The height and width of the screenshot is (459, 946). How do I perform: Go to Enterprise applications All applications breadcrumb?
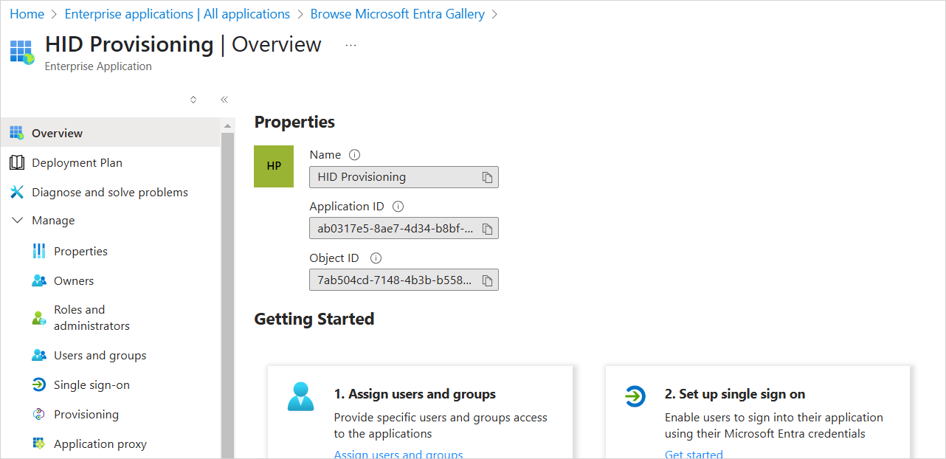pyautogui.click(x=177, y=14)
